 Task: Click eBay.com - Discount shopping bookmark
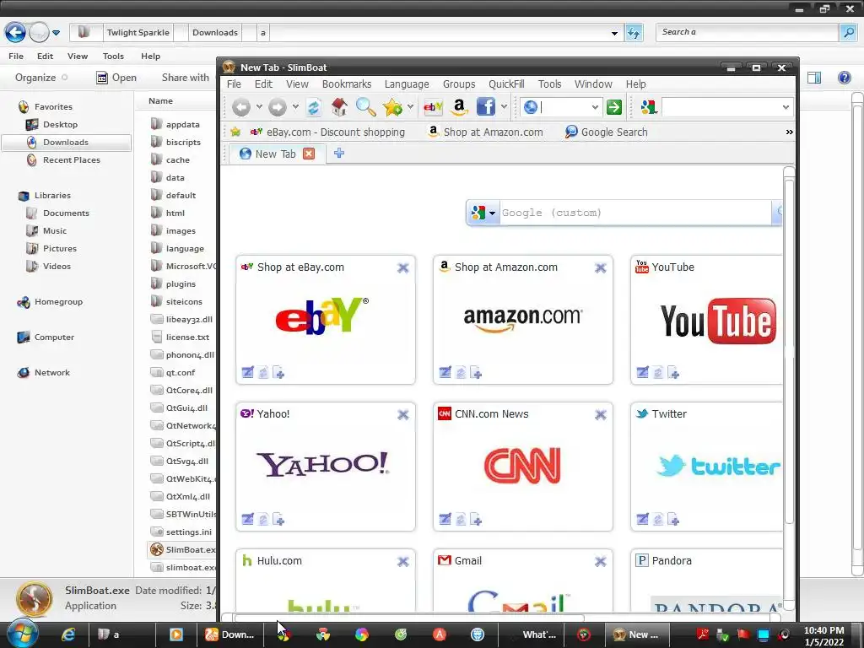point(327,132)
